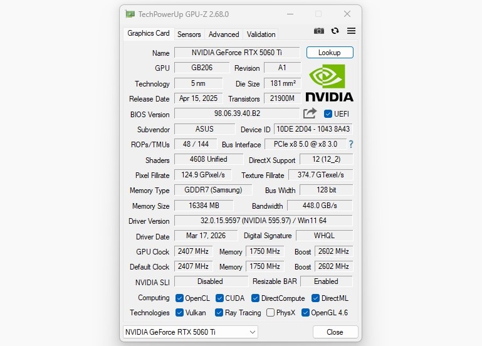Open the hamburger menu icon
This screenshot has width=482, height=346.
point(351,31)
